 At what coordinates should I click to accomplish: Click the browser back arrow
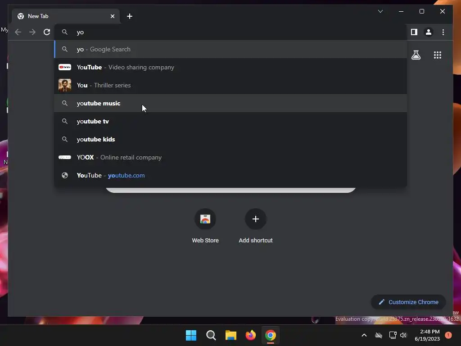point(18,32)
